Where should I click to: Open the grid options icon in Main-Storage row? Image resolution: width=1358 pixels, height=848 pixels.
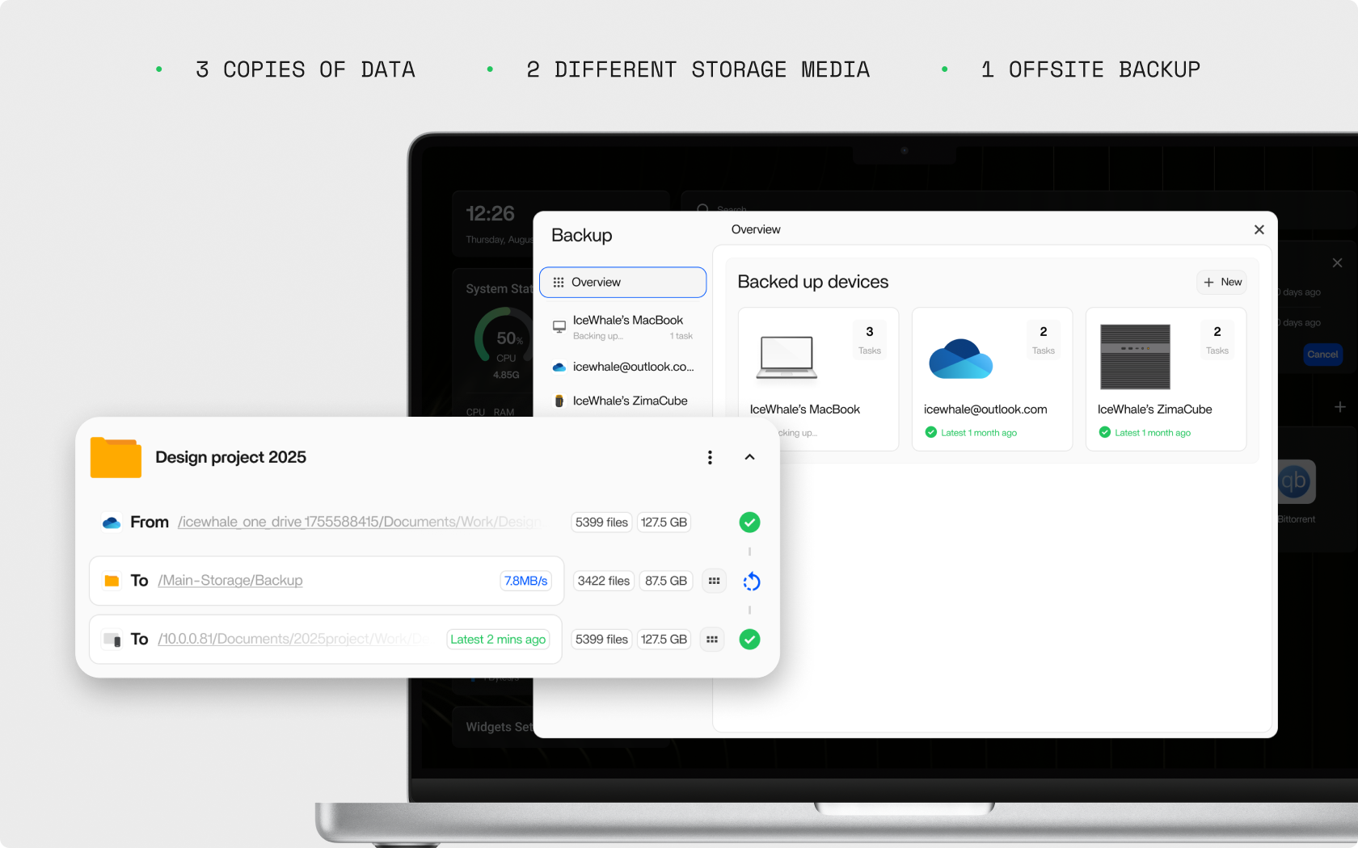(x=714, y=581)
